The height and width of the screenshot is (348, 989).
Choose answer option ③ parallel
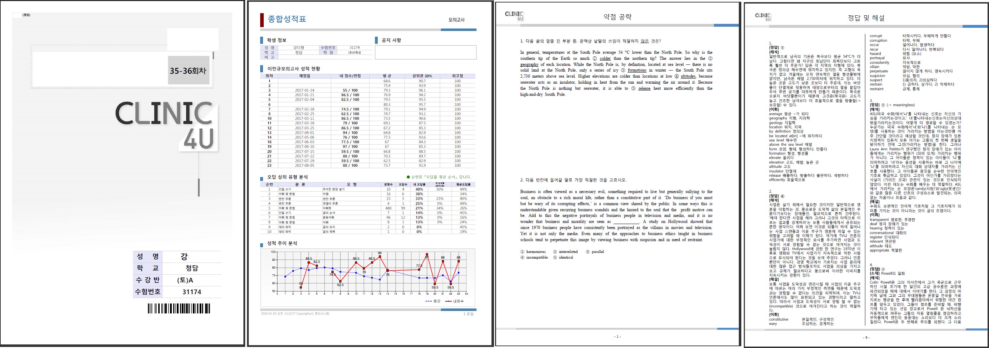[595, 252]
